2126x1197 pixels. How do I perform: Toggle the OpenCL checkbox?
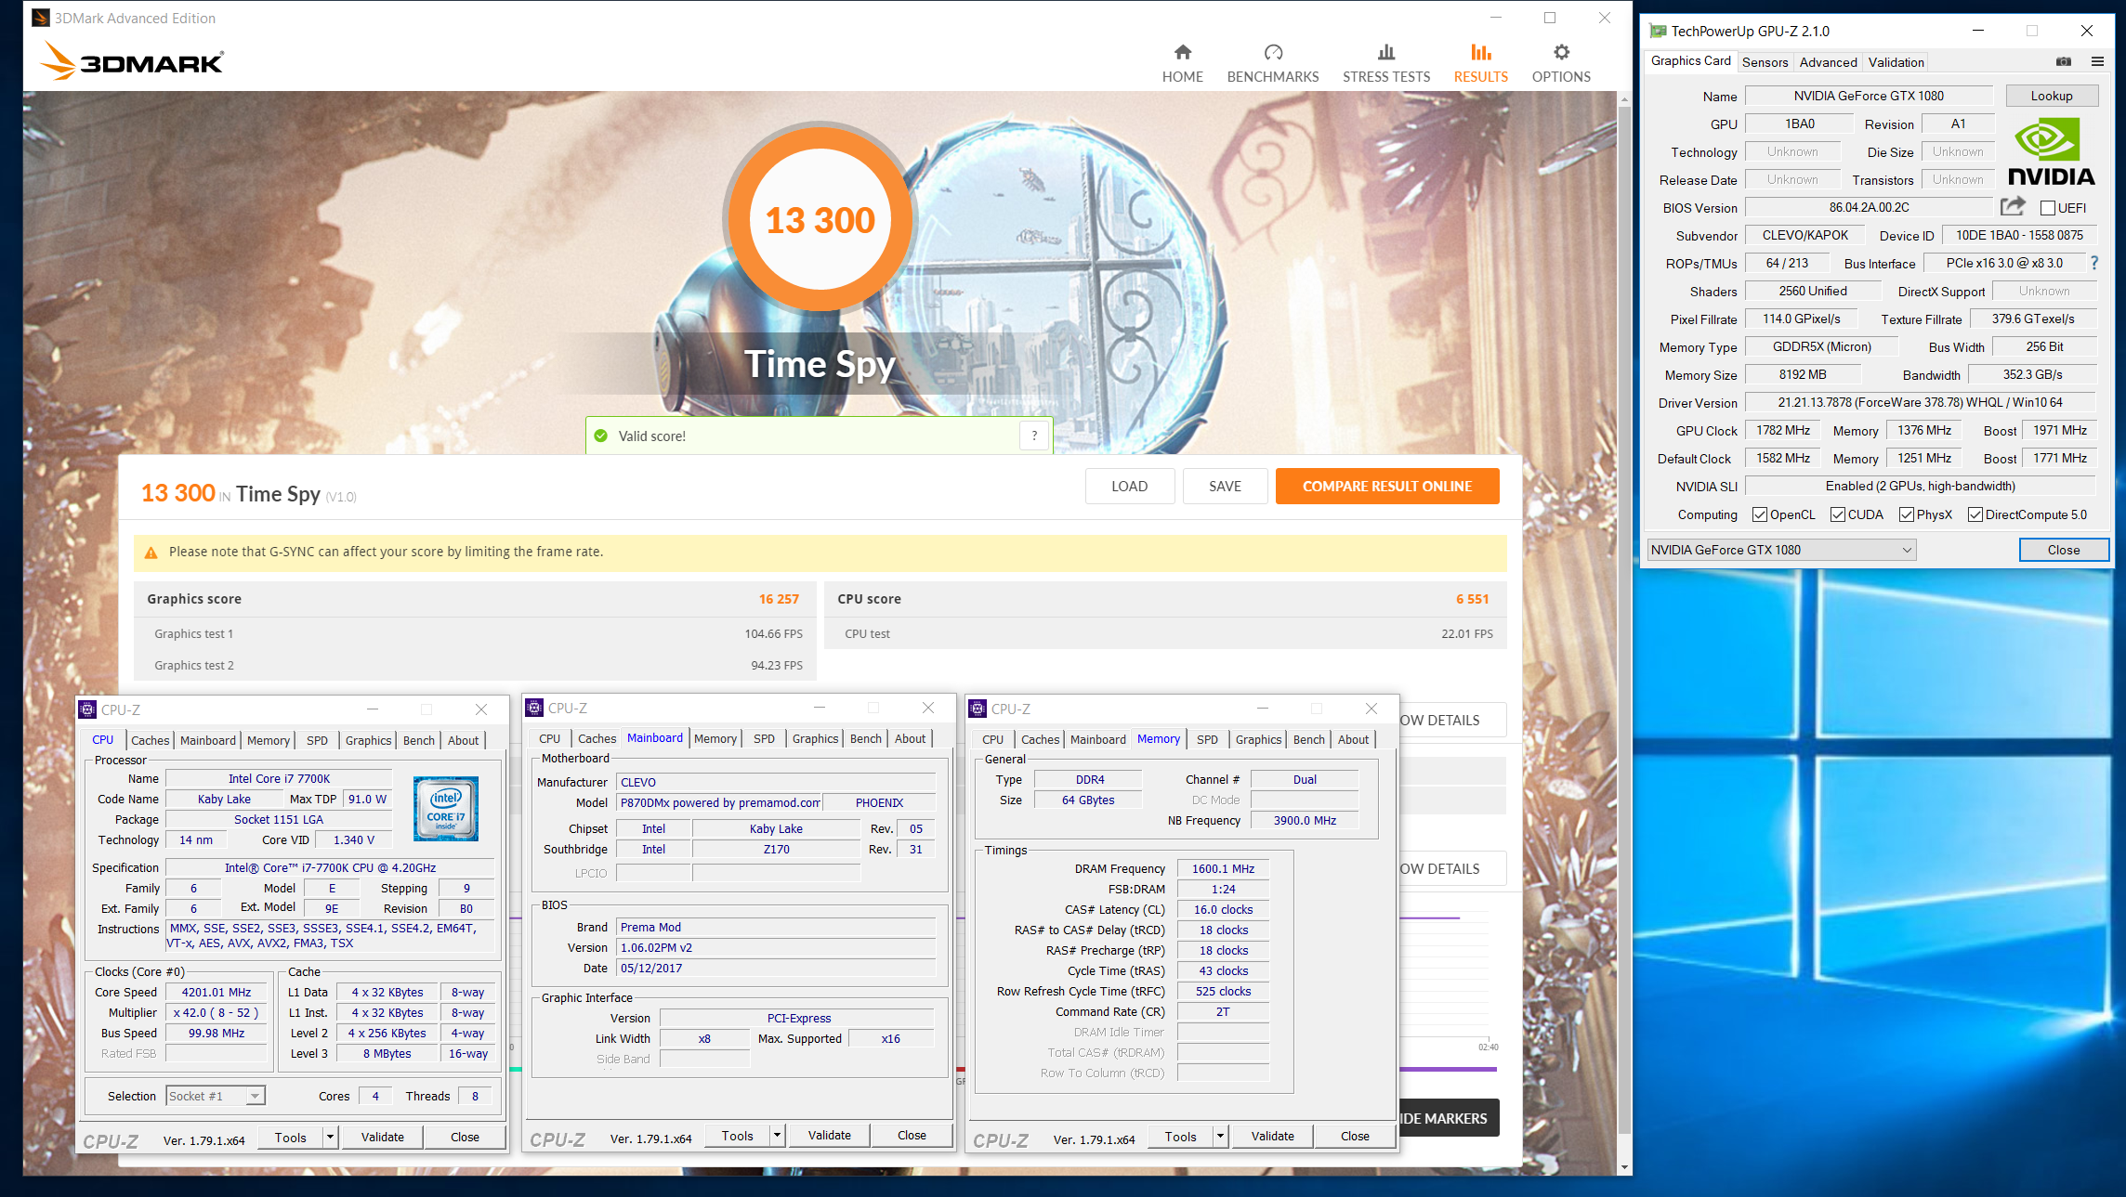pos(1759,514)
